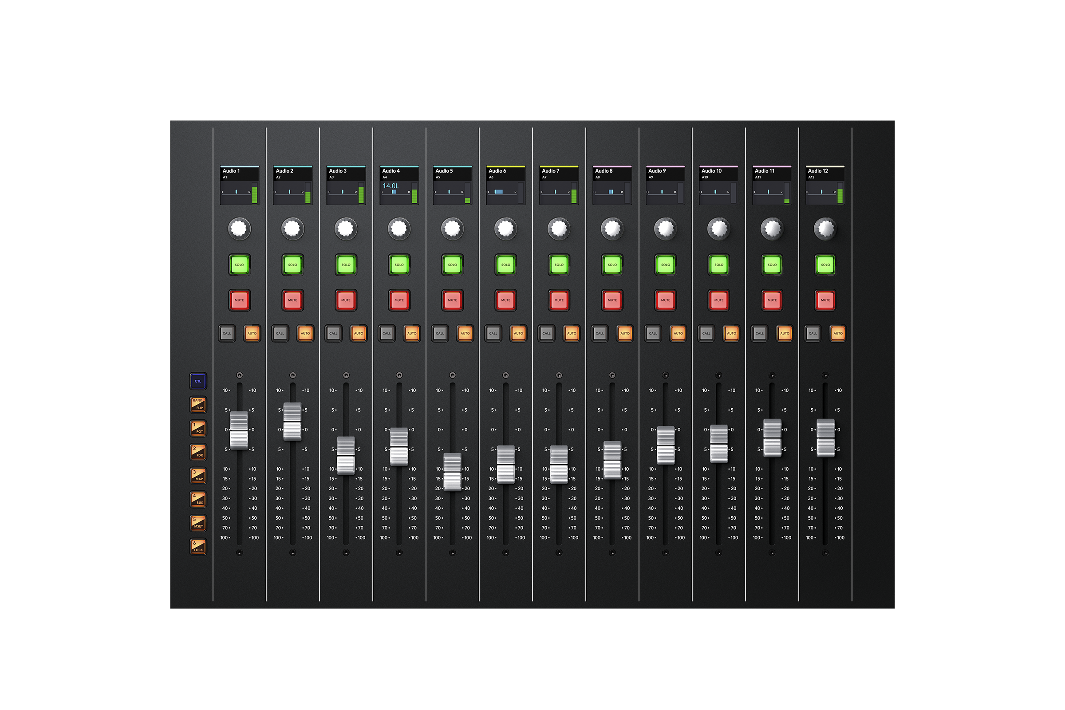Click the Audio 6 channel display
This screenshot has height=710, width=1065.
[x=506, y=185]
